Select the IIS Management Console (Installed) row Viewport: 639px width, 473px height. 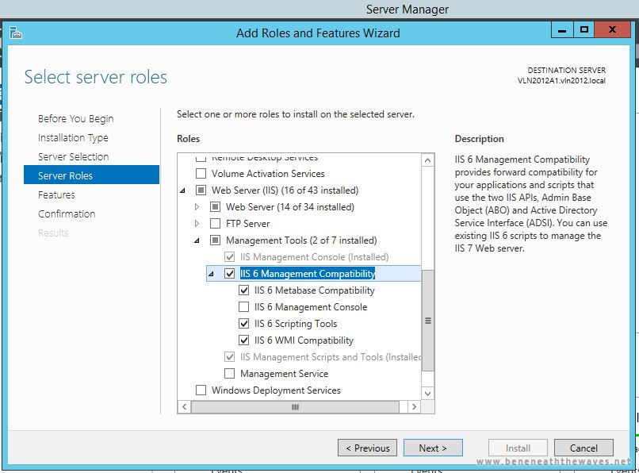pos(314,257)
